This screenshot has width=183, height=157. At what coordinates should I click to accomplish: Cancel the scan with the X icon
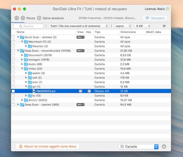16,18
